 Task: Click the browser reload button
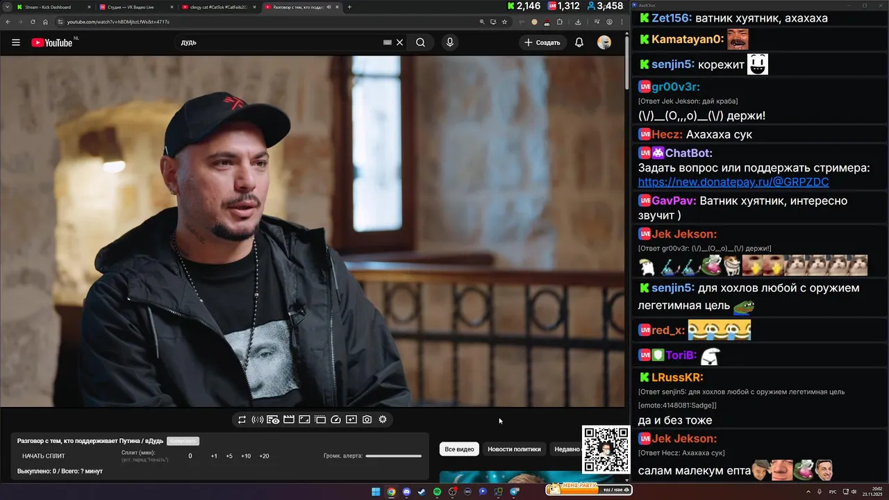point(33,22)
